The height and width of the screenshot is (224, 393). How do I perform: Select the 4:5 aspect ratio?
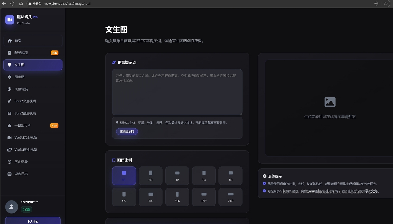(124, 197)
